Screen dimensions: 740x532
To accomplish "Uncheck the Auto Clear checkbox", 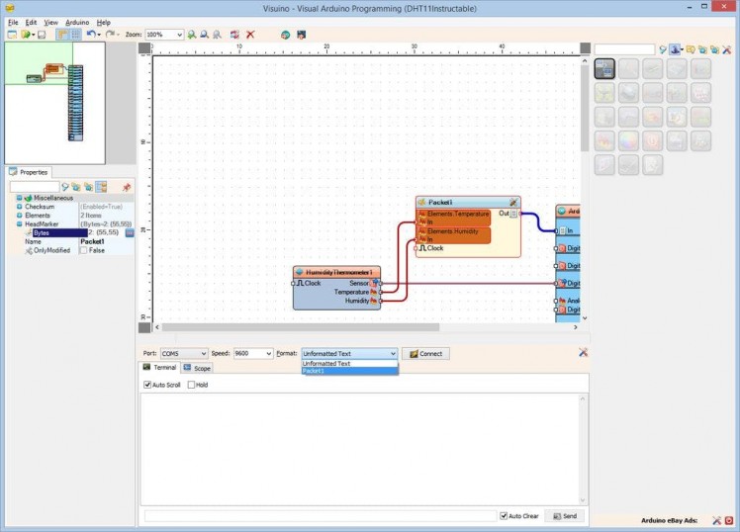I will click(505, 516).
